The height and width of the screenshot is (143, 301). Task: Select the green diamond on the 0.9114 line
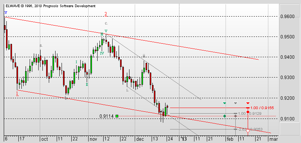(224, 116)
